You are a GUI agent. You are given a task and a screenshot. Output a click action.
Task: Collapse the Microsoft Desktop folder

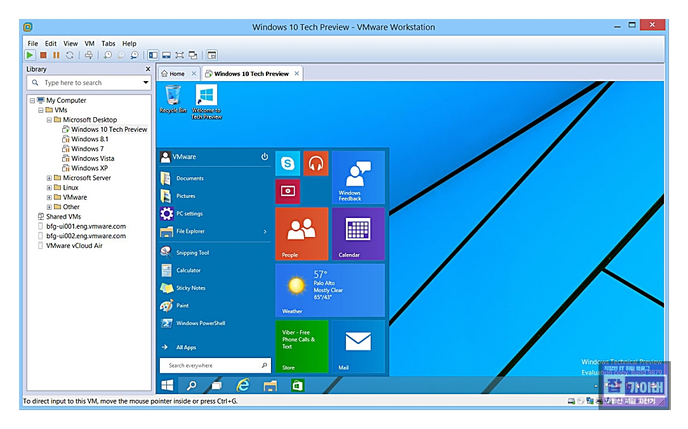pyautogui.click(x=49, y=120)
